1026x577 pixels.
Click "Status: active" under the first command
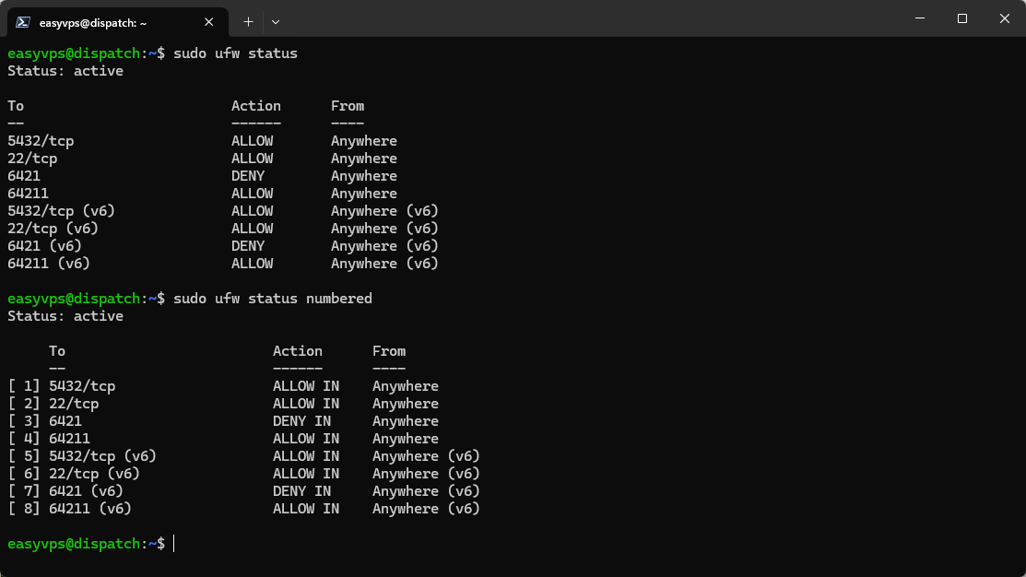pos(65,71)
